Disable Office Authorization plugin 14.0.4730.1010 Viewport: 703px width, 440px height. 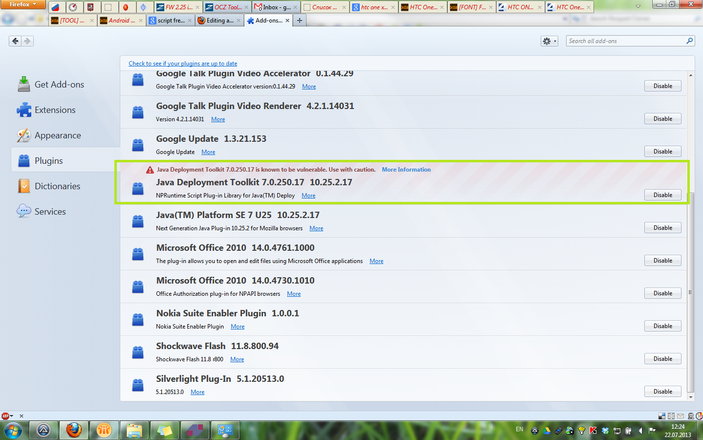point(662,293)
